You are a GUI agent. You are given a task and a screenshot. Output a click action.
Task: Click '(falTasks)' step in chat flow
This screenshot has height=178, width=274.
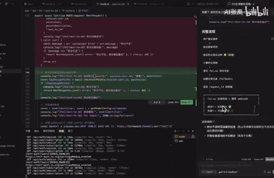(218, 79)
